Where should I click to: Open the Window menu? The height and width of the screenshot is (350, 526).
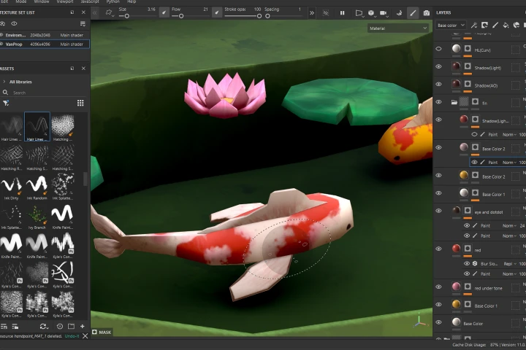point(42,1)
